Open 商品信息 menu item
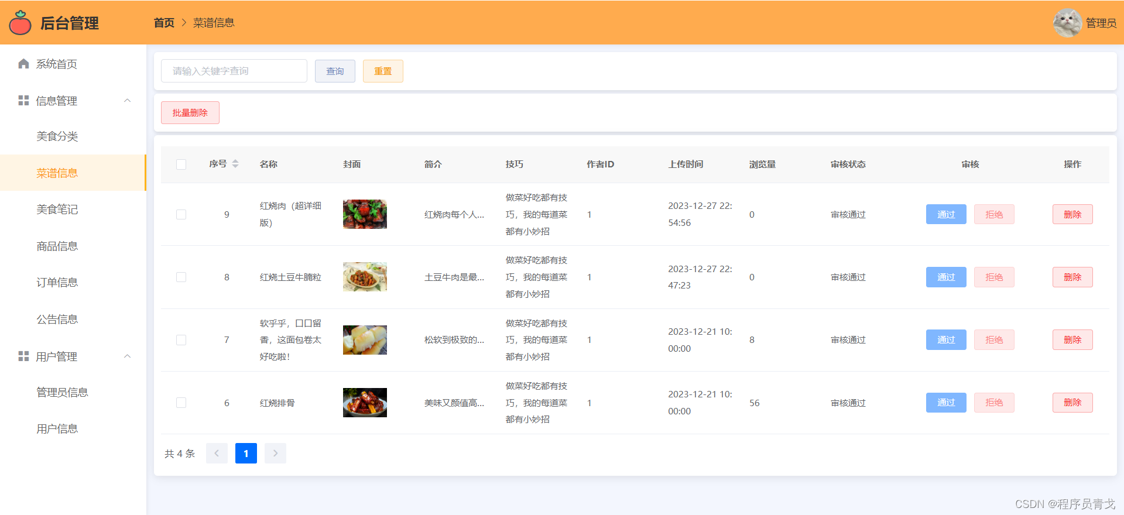The image size is (1124, 515). coord(73,246)
